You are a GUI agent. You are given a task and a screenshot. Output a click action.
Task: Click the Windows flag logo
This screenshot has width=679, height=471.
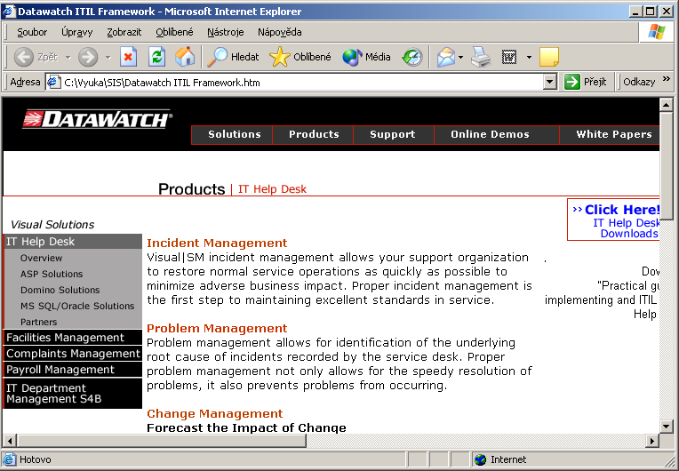(657, 32)
